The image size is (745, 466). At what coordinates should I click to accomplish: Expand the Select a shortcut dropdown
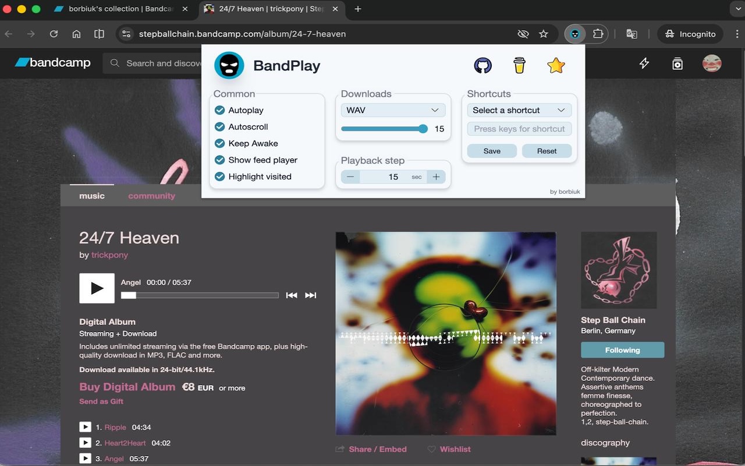pos(520,110)
